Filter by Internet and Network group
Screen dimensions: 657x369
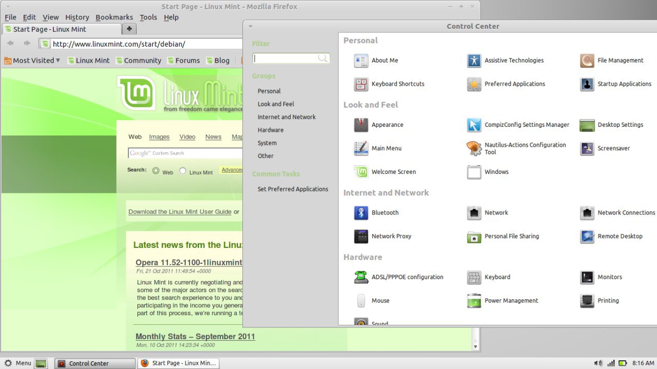(286, 117)
